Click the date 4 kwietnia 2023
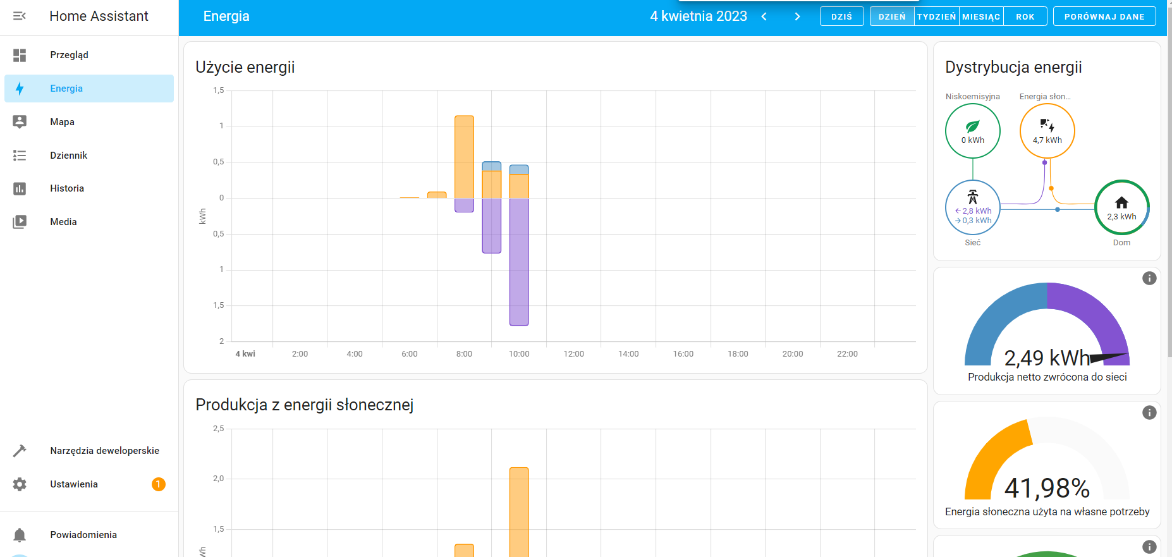1172x557 pixels. (x=699, y=16)
